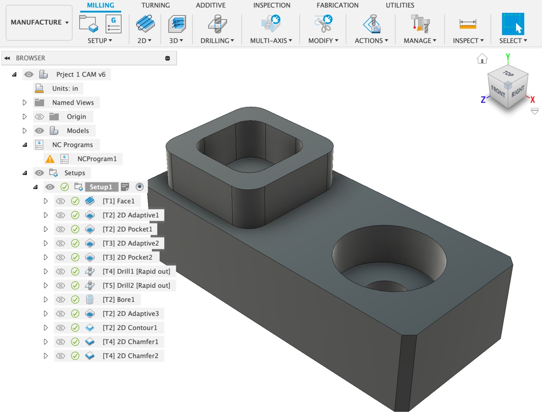Expand the Named Views folder

(25, 103)
